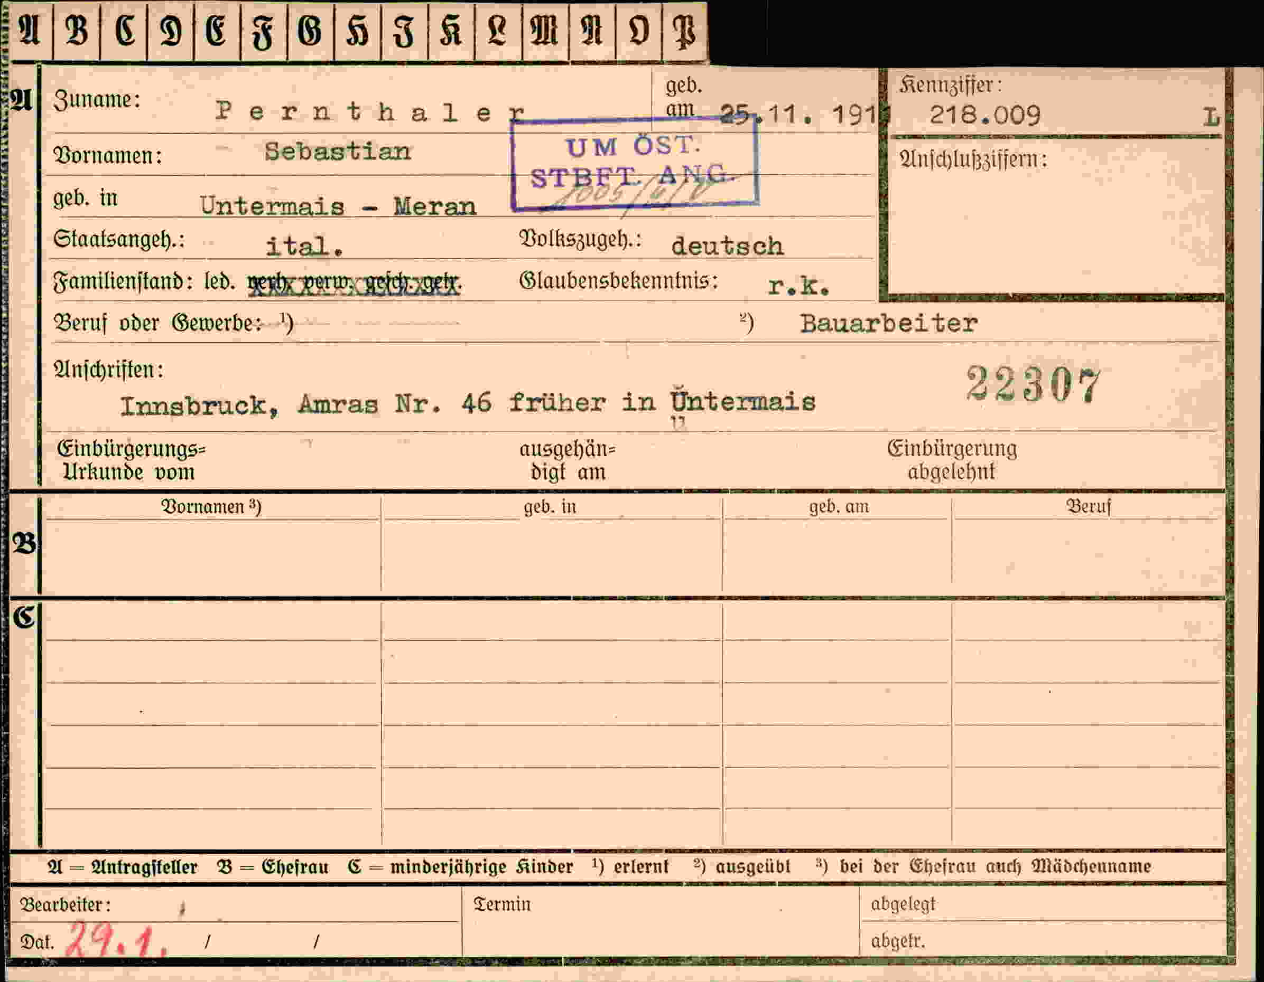Viewport: 1264px width, 982px height.
Task: Click the large section marker letter C
Action: [x=24, y=617]
